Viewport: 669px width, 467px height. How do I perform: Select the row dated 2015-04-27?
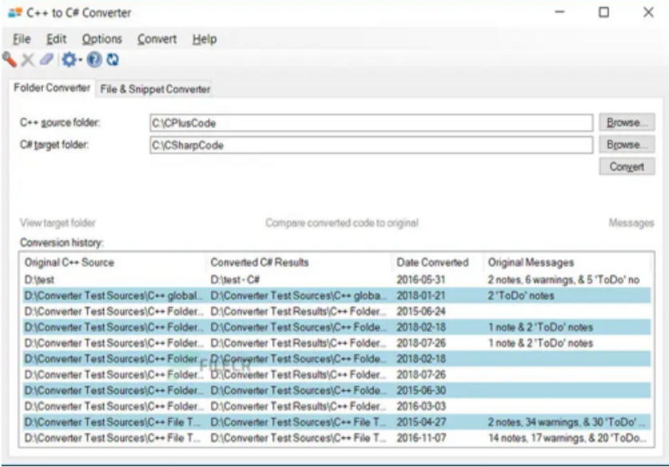[x=337, y=421]
